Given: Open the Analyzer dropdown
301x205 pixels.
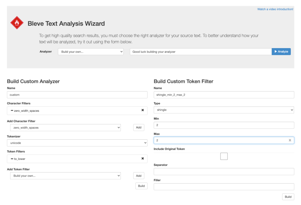Looking at the screenshot, I should (x=91, y=52).
